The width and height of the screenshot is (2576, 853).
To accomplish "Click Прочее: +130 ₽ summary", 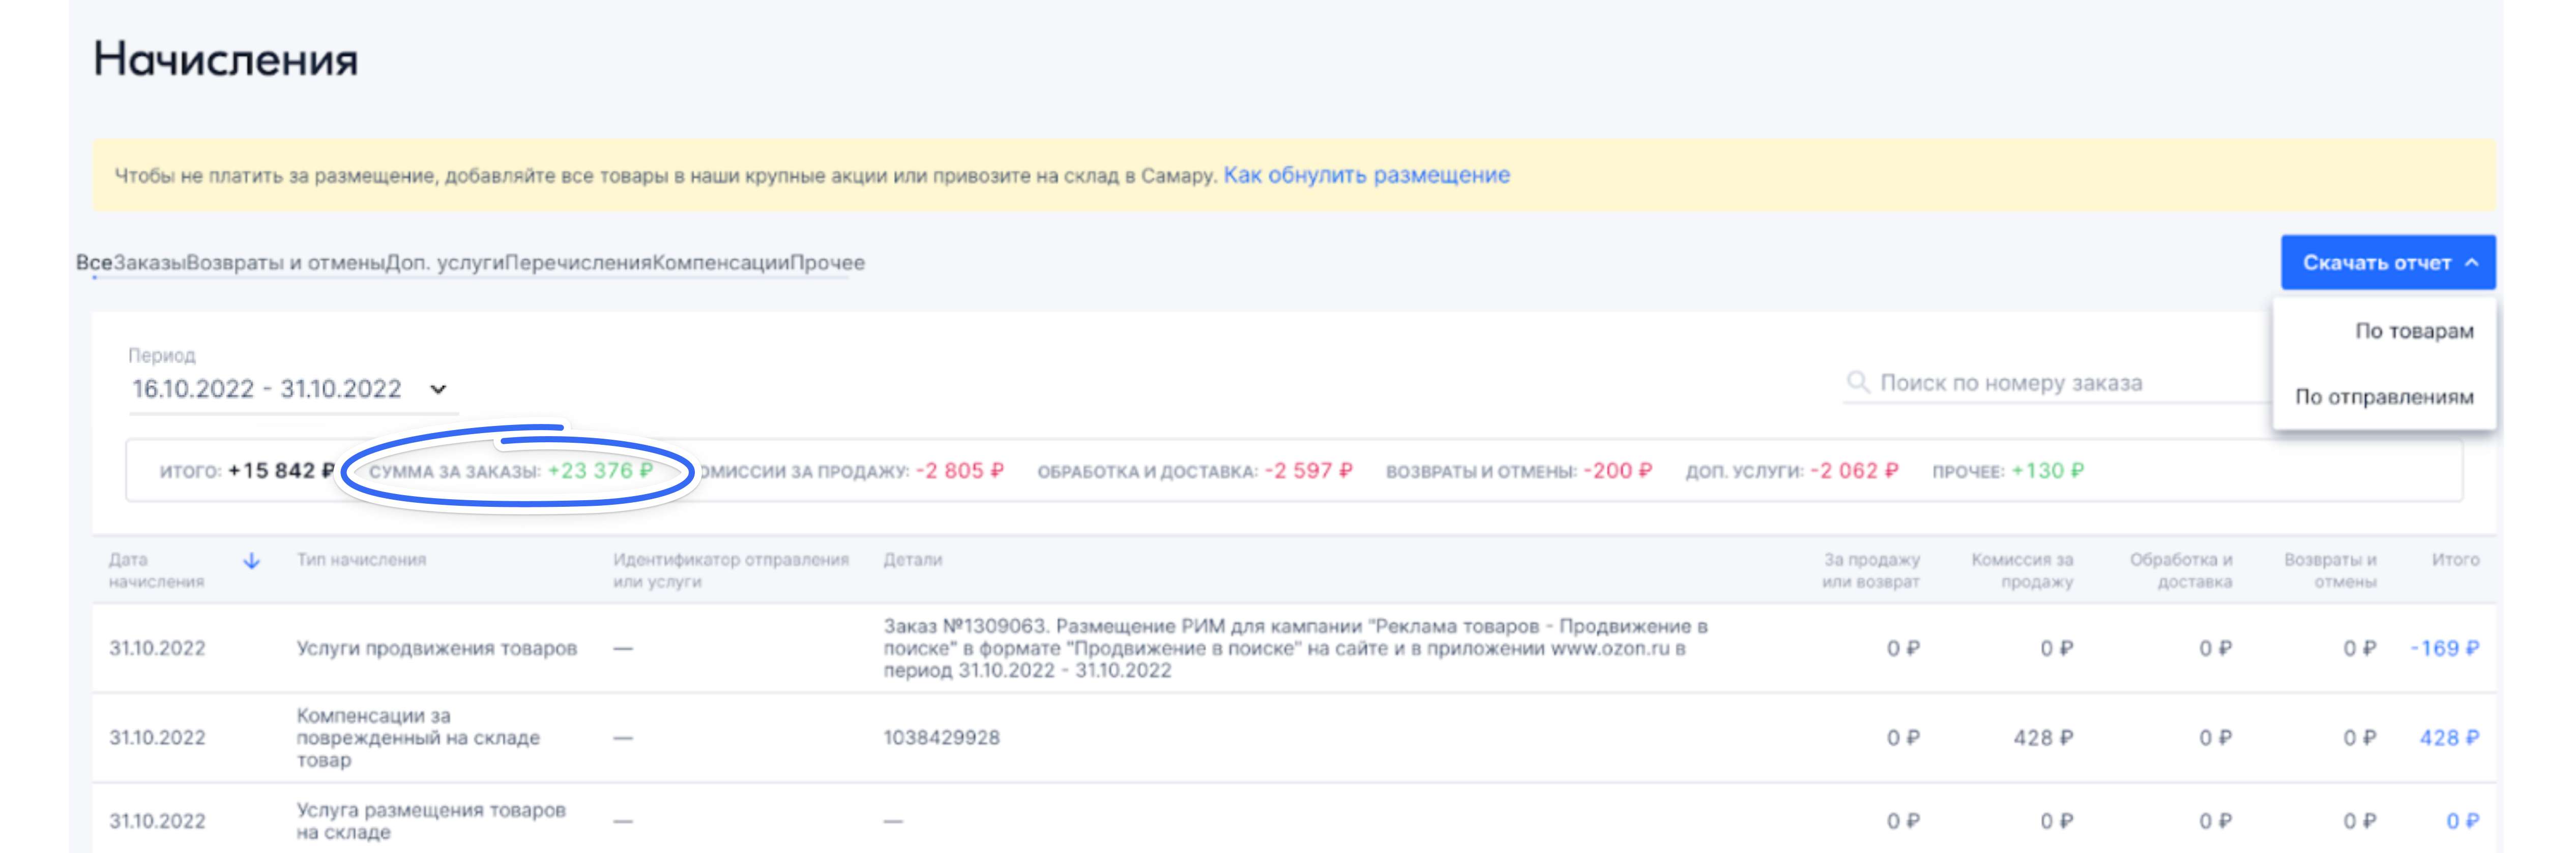I will (x=2007, y=470).
